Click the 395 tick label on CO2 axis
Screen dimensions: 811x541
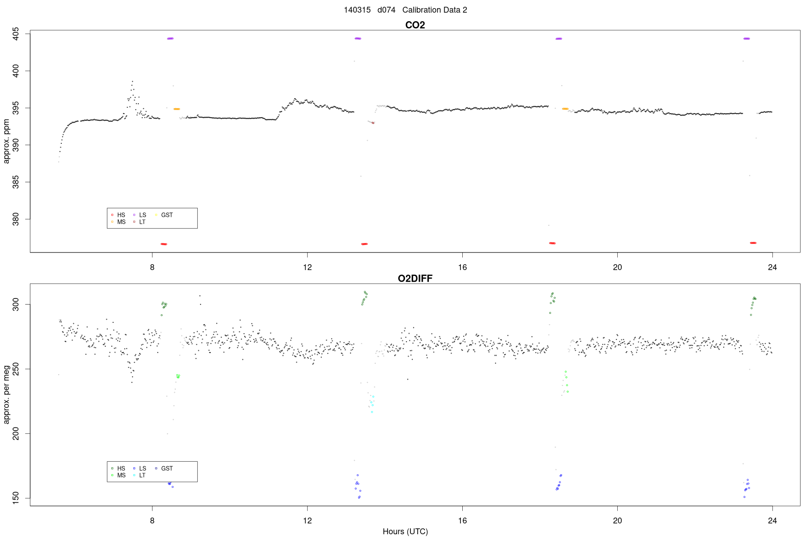(x=16, y=108)
